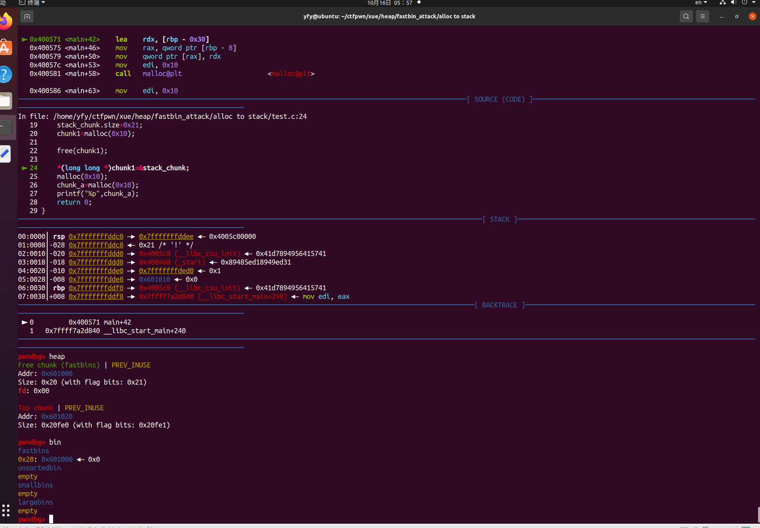
Task: Click top chunk Addr 0x601020
Action: point(57,417)
